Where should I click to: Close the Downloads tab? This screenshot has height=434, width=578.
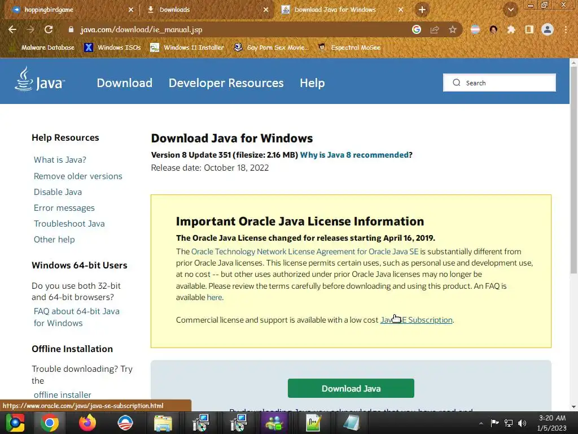click(266, 10)
